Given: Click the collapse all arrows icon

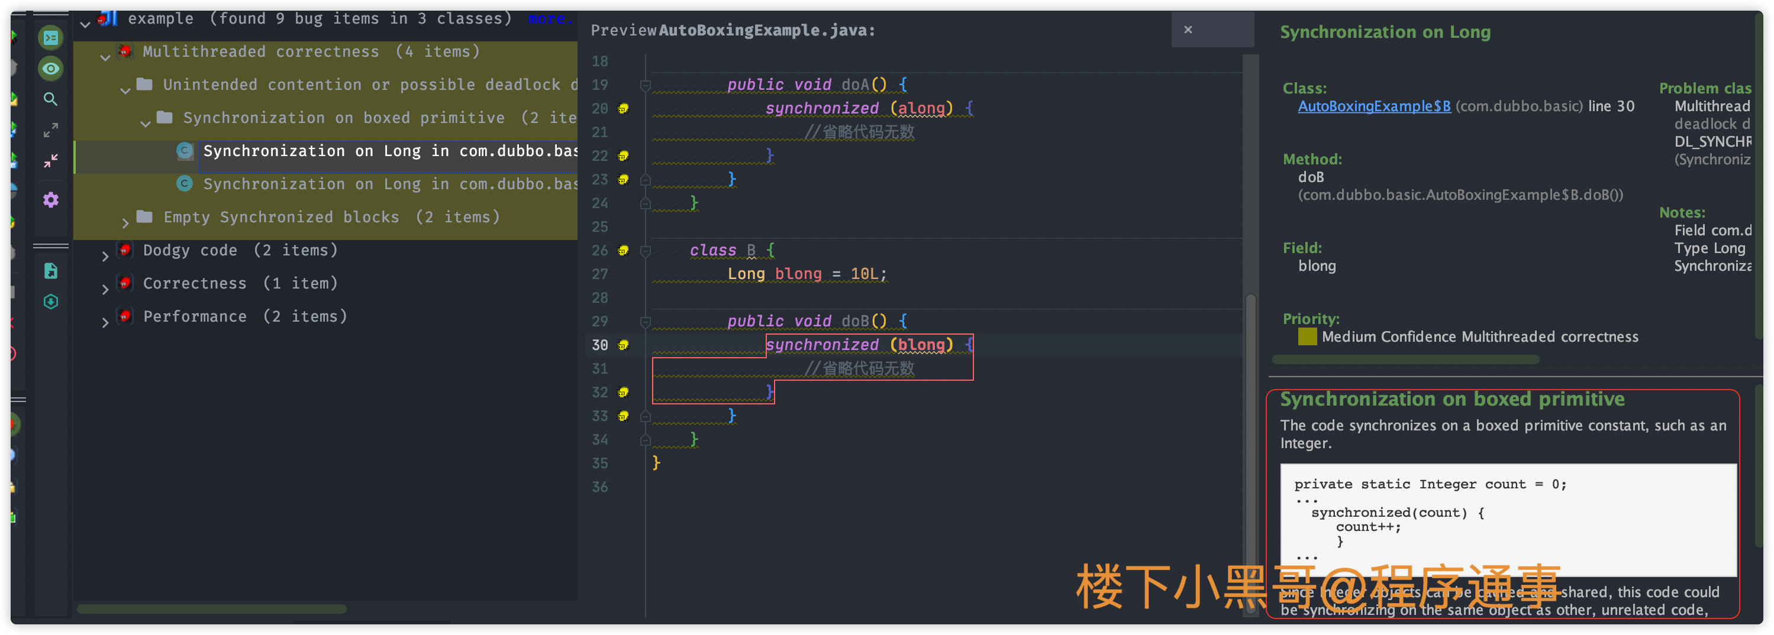Looking at the screenshot, I should (x=50, y=161).
